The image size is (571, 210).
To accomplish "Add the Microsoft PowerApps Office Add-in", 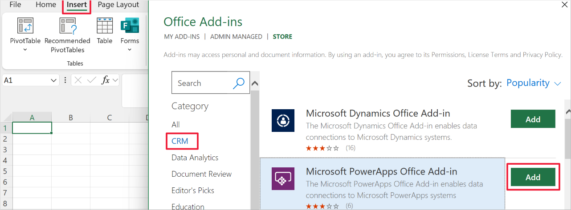I will pyautogui.click(x=533, y=177).
